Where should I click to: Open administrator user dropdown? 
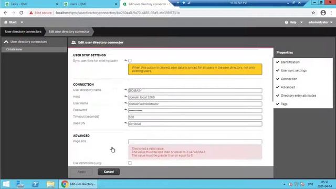coord(320,22)
